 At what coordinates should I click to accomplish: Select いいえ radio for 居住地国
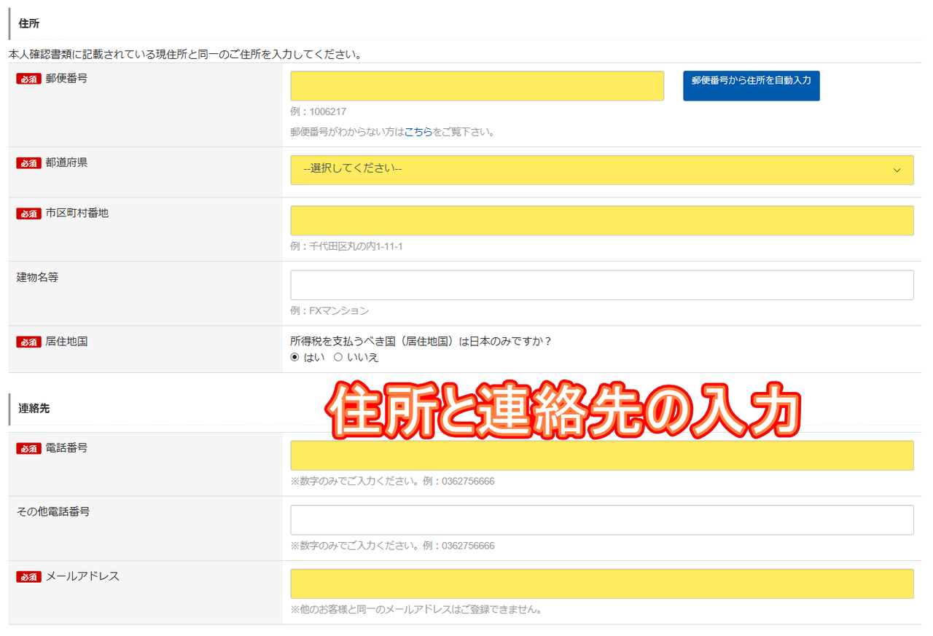click(337, 357)
